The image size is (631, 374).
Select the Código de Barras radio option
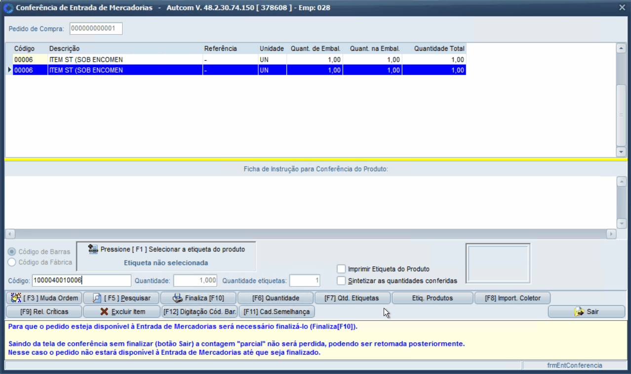[12, 251]
